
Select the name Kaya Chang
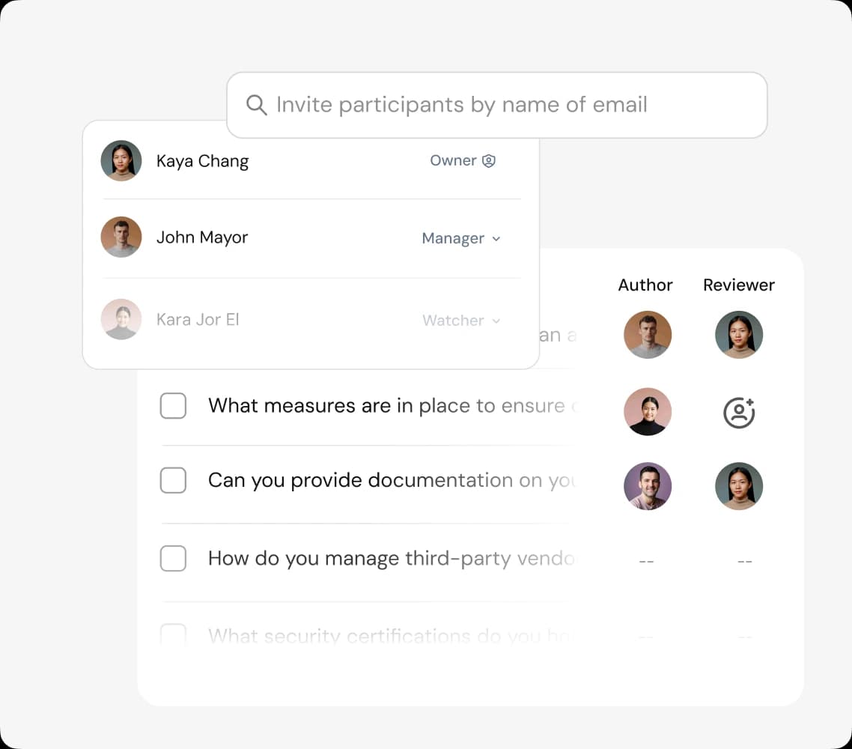coord(203,162)
